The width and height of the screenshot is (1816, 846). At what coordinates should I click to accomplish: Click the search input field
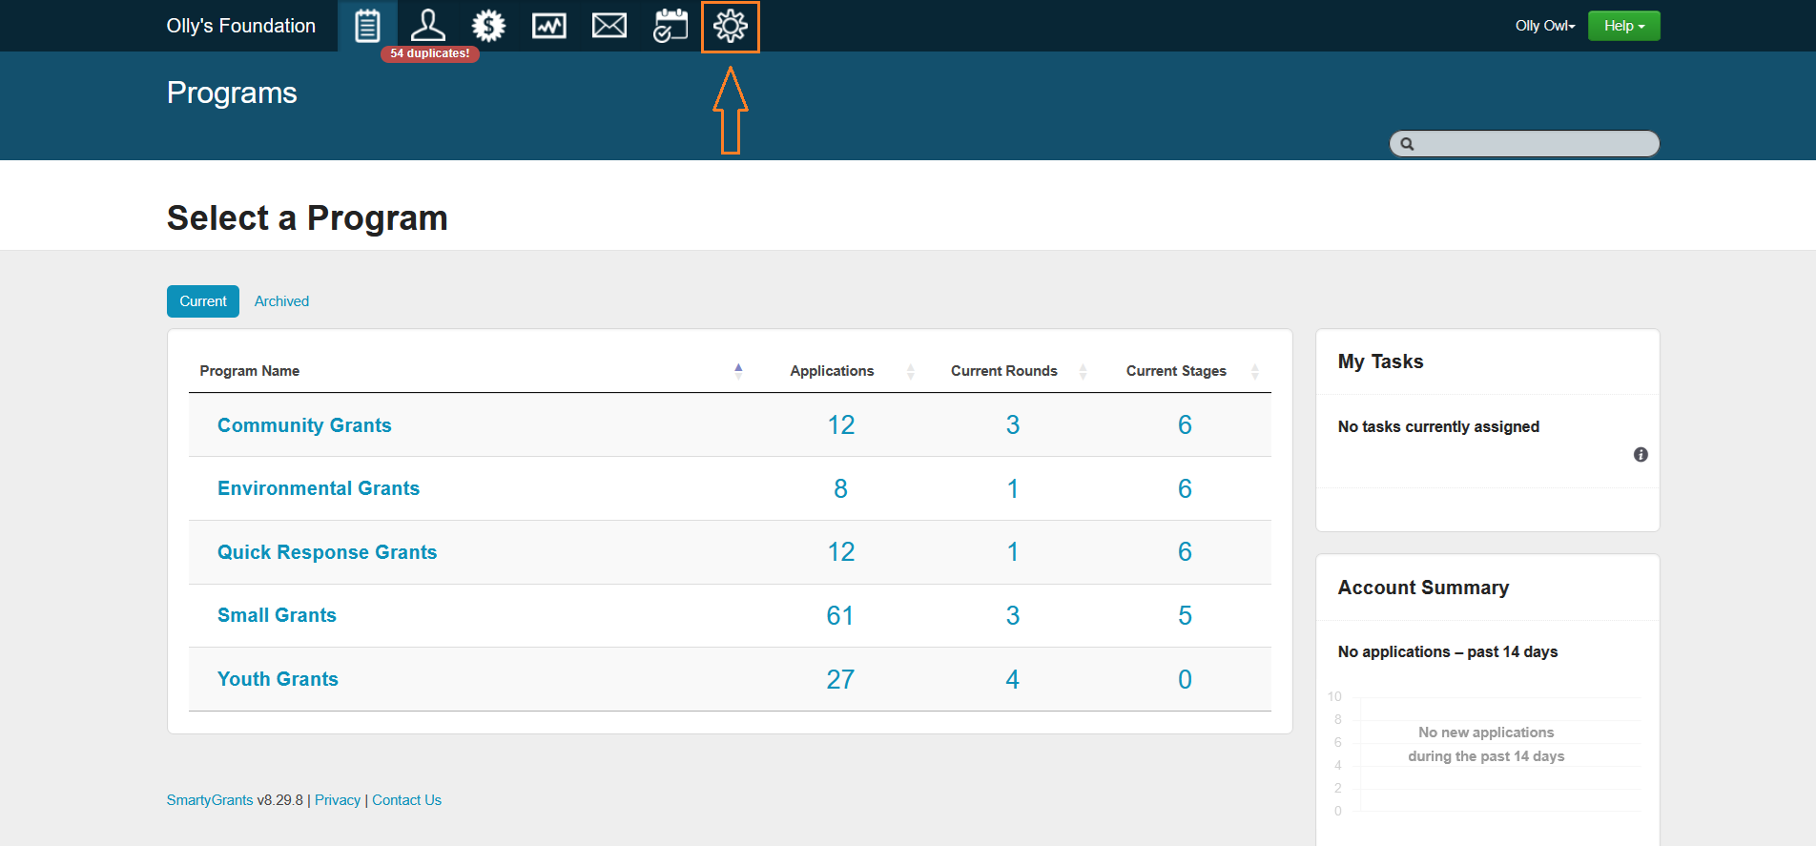point(1534,144)
